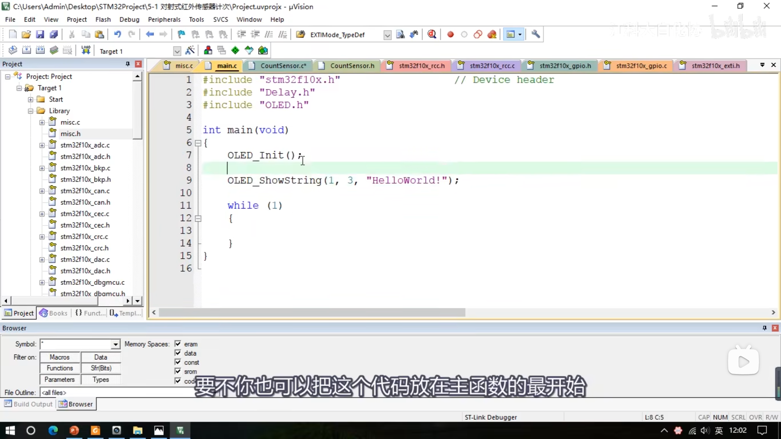Click the Macros filter button
The image size is (781, 439).
(x=60, y=357)
